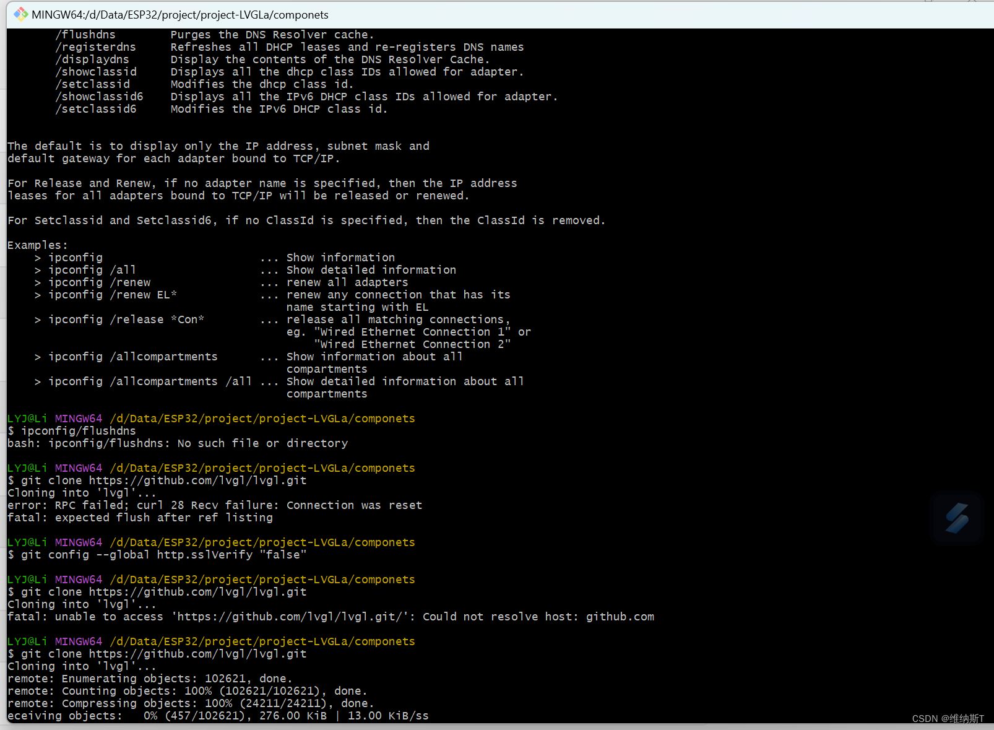This screenshot has width=994, height=730.
Task: Click the 'Examples:' section label
Action: 36,245
